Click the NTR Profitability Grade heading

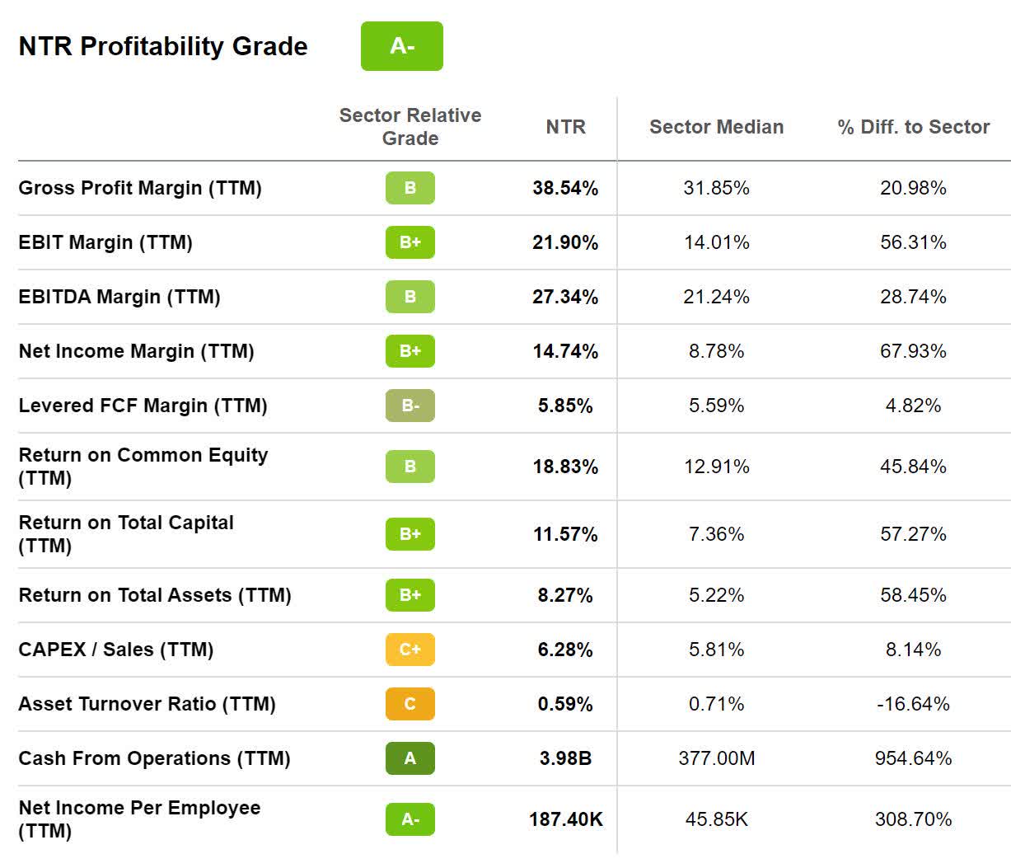tap(163, 46)
